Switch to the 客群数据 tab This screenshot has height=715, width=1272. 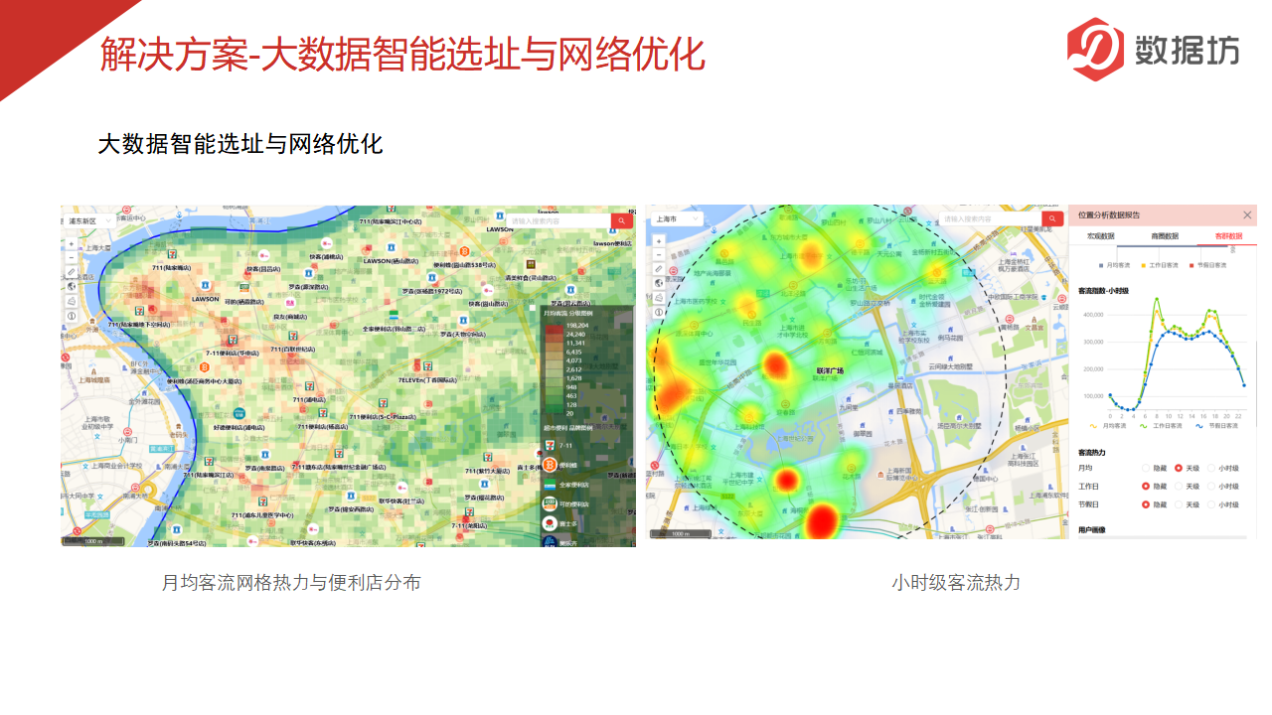click(x=1228, y=236)
